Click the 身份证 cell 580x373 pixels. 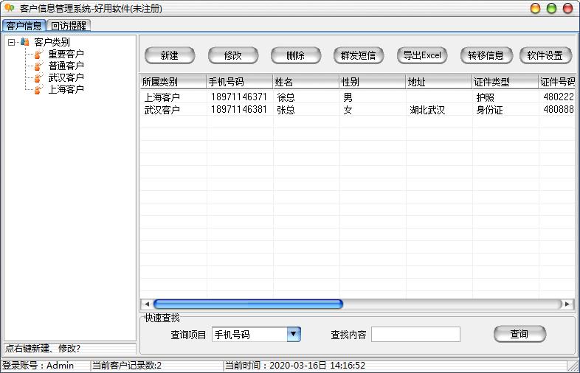tap(489, 110)
